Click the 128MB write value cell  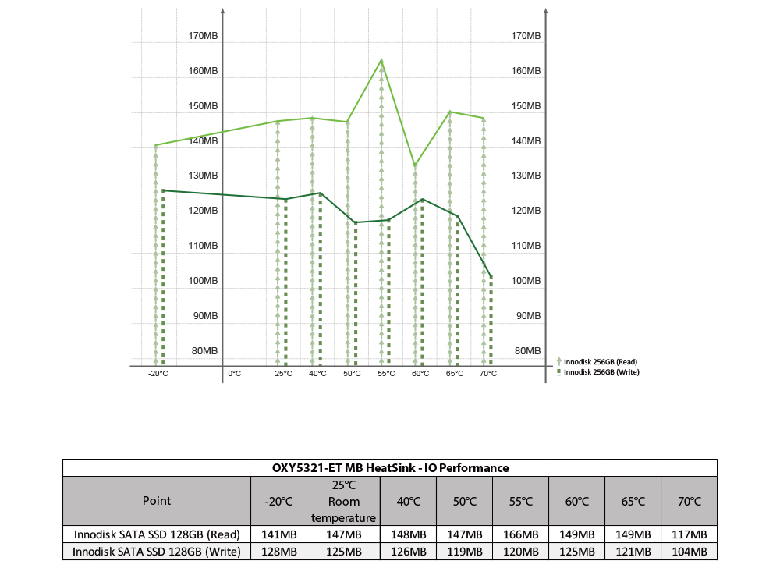coord(278,552)
